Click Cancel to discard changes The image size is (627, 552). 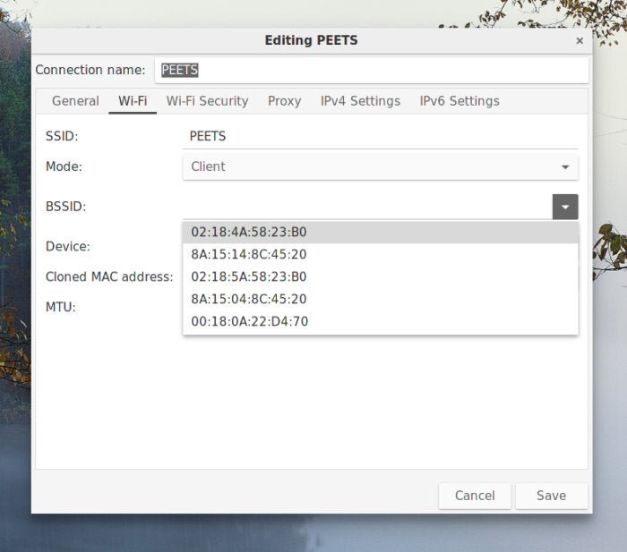(475, 496)
